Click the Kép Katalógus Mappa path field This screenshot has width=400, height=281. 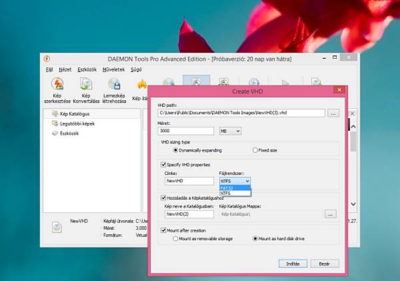tap(271, 214)
